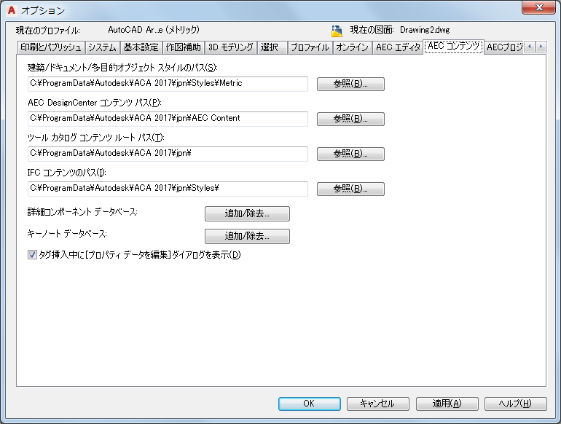
Task: Select the 3D モデリング tab
Action: [231, 47]
